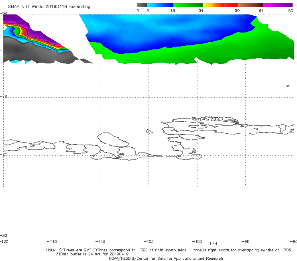297x261 pixels.
Task: Click longitude label '-100'
Action: coord(197,241)
